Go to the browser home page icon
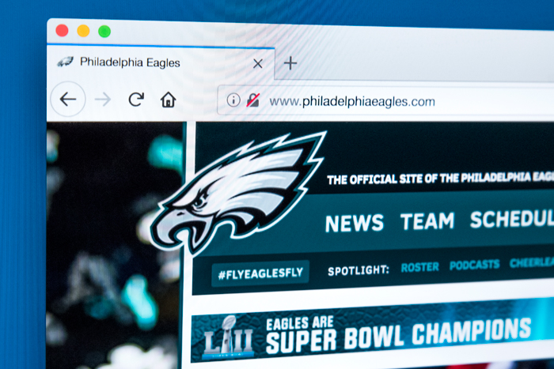Image resolution: width=554 pixels, height=369 pixels. click(x=168, y=100)
